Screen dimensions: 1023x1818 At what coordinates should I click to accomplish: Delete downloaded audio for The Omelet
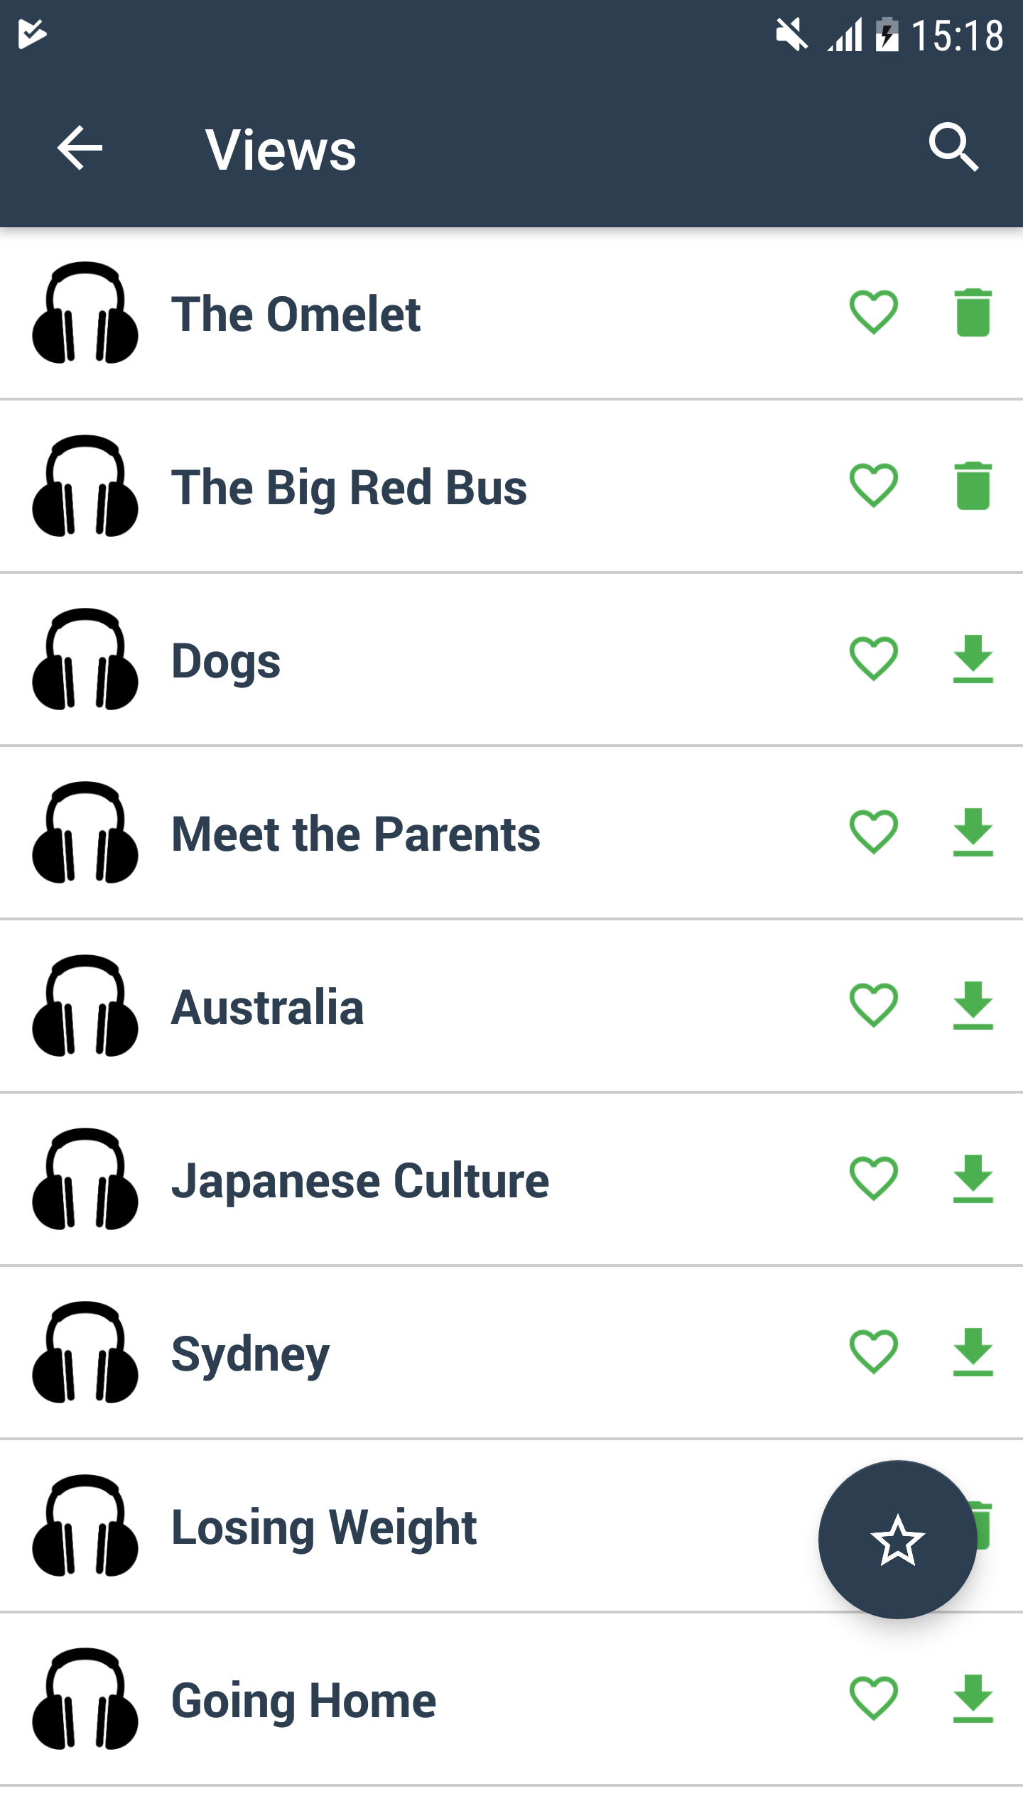973,312
